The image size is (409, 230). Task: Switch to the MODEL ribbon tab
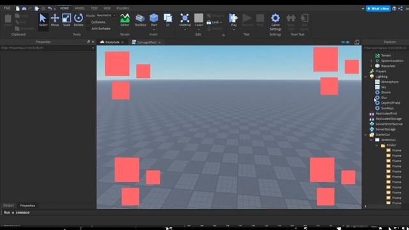pos(79,8)
